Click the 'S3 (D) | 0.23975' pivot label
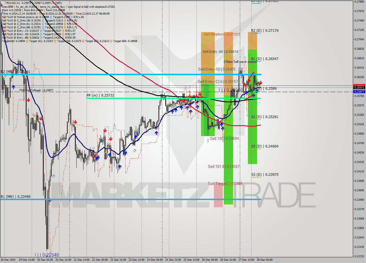 tap(265, 174)
